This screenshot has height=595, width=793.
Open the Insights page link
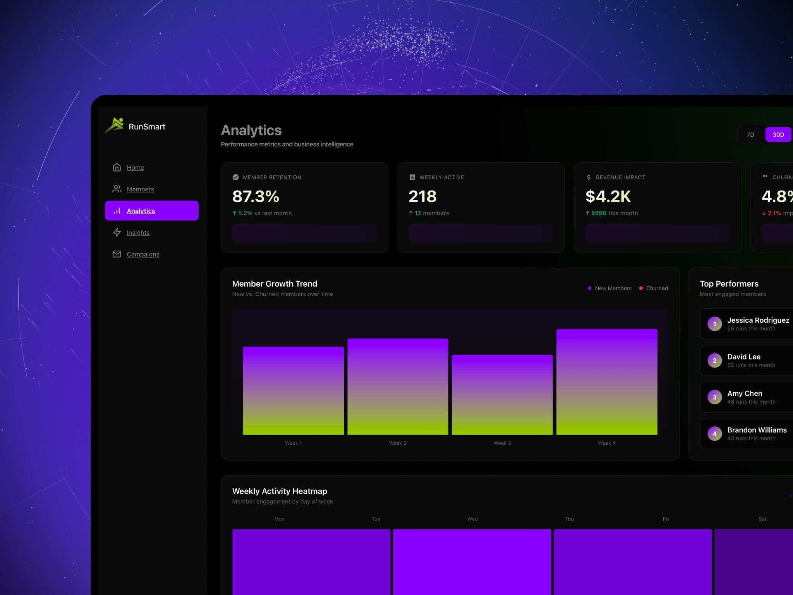pos(138,232)
